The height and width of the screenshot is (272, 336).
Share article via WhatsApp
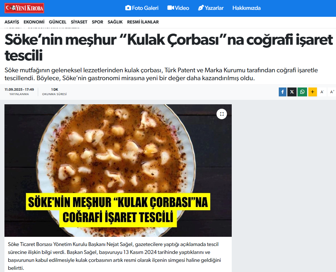302,92
